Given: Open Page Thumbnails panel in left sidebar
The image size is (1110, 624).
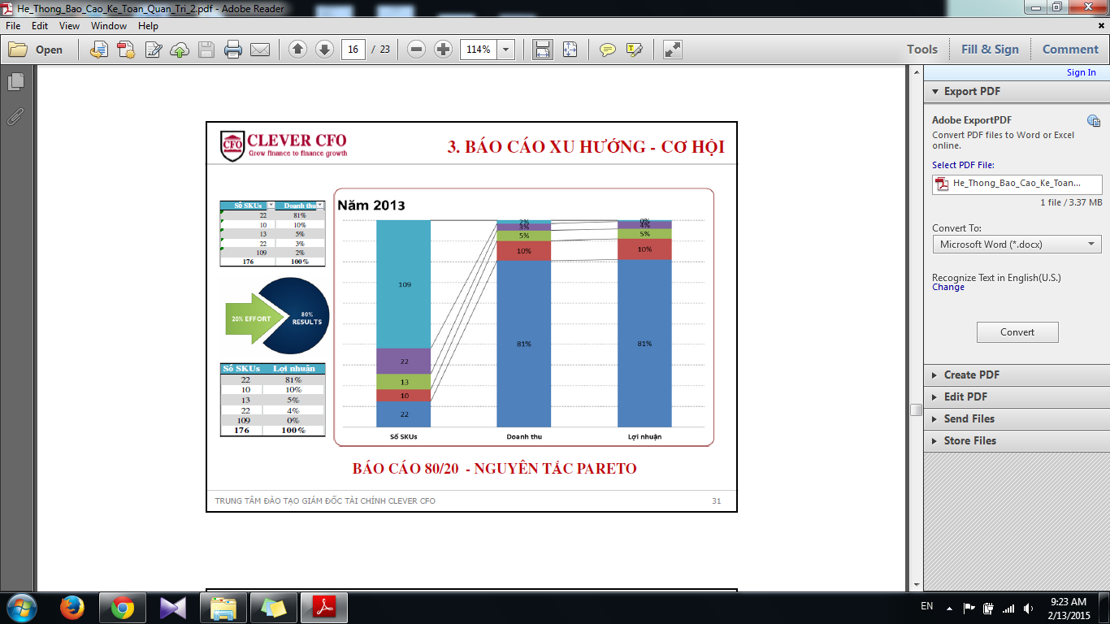Looking at the screenshot, I should (x=15, y=81).
